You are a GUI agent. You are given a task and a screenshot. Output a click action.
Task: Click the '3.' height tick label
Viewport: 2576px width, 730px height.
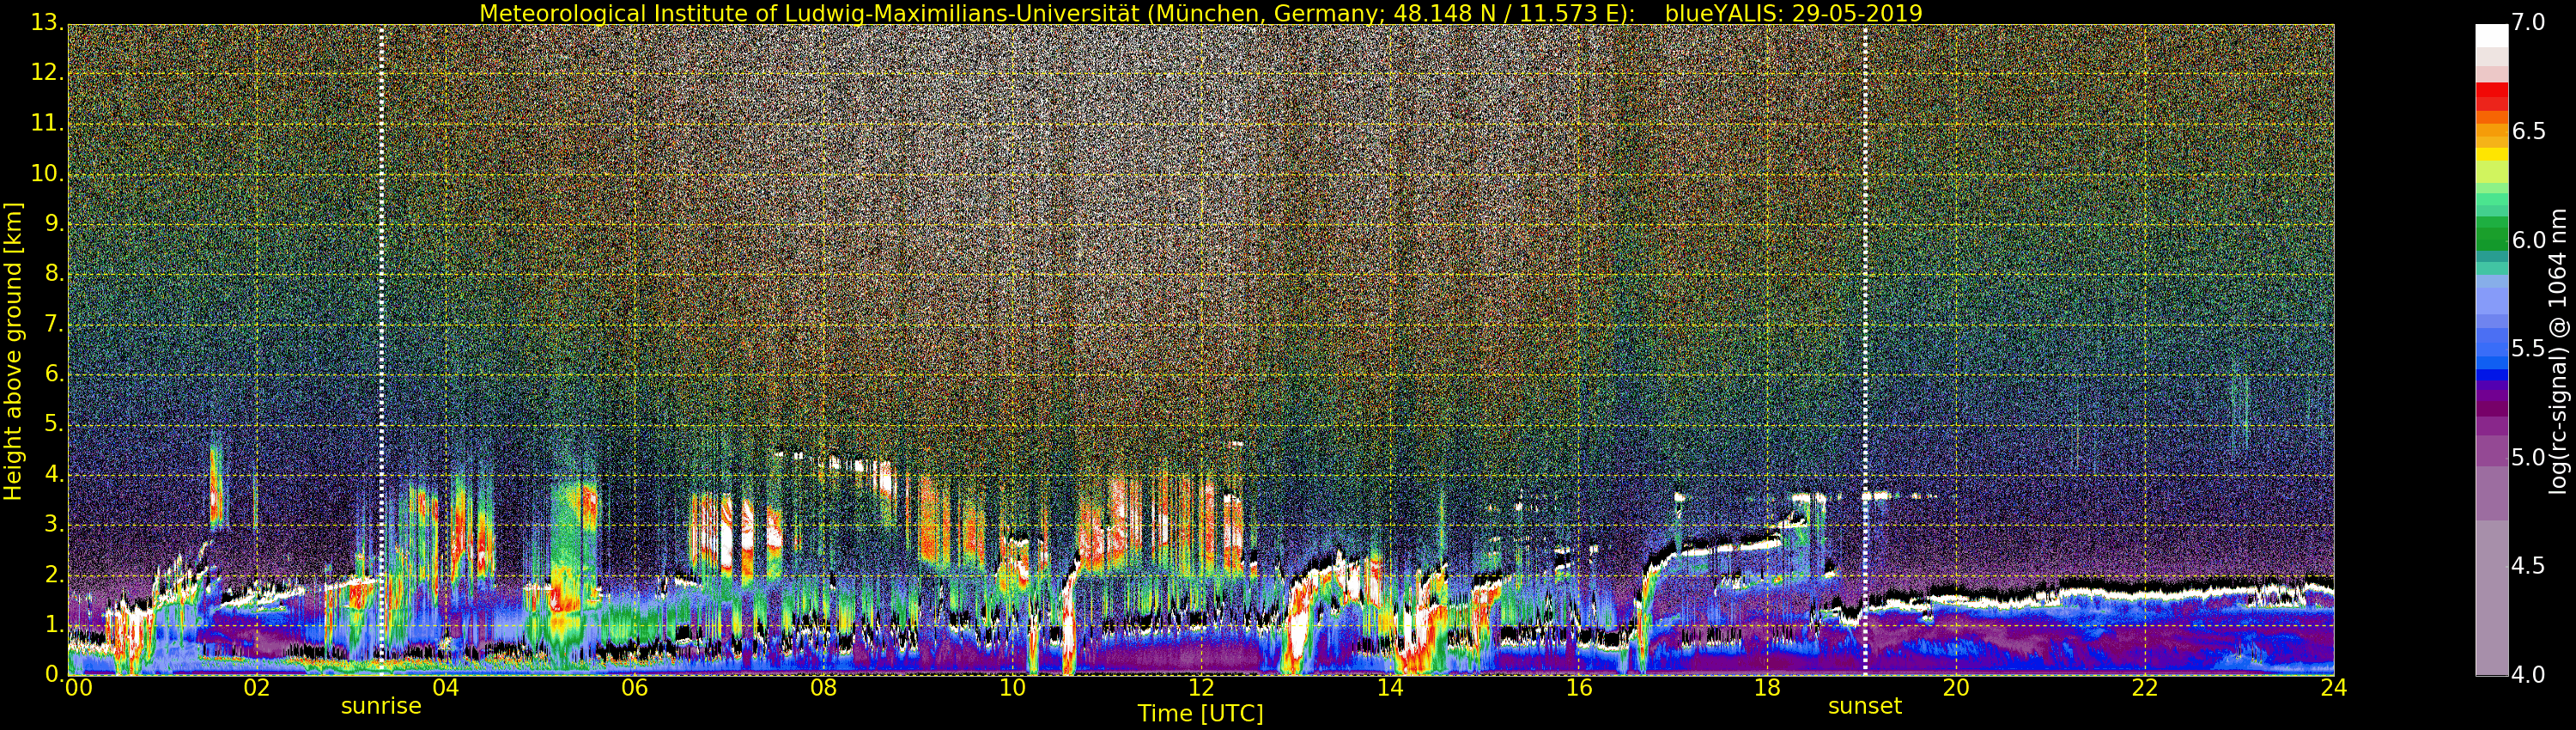(x=54, y=524)
